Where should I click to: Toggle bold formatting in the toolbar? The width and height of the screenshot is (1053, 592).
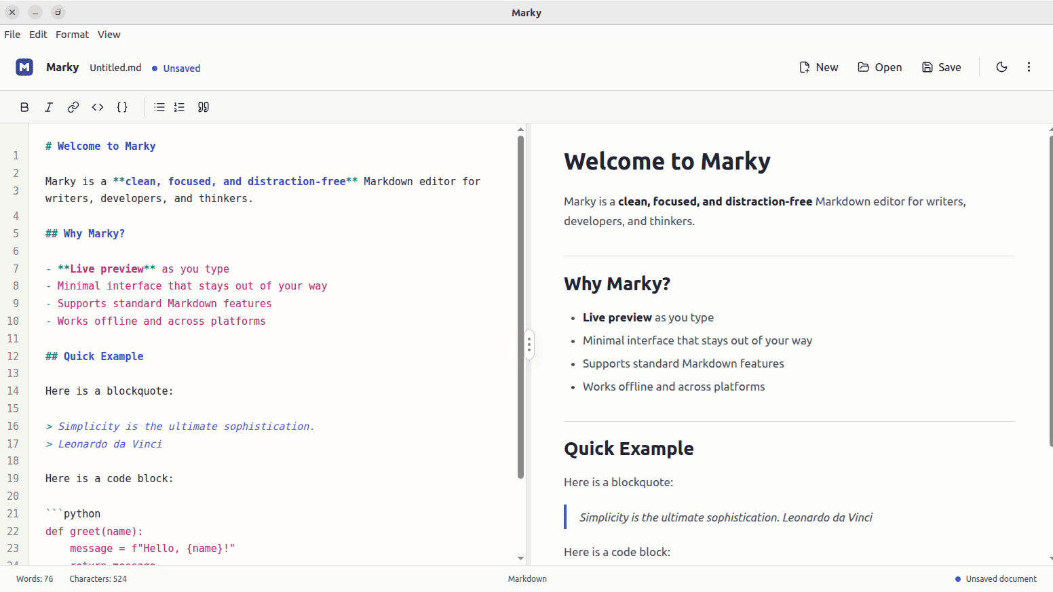[24, 107]
